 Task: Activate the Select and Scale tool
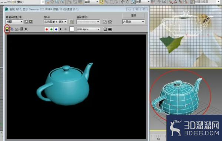pos(133,2)
